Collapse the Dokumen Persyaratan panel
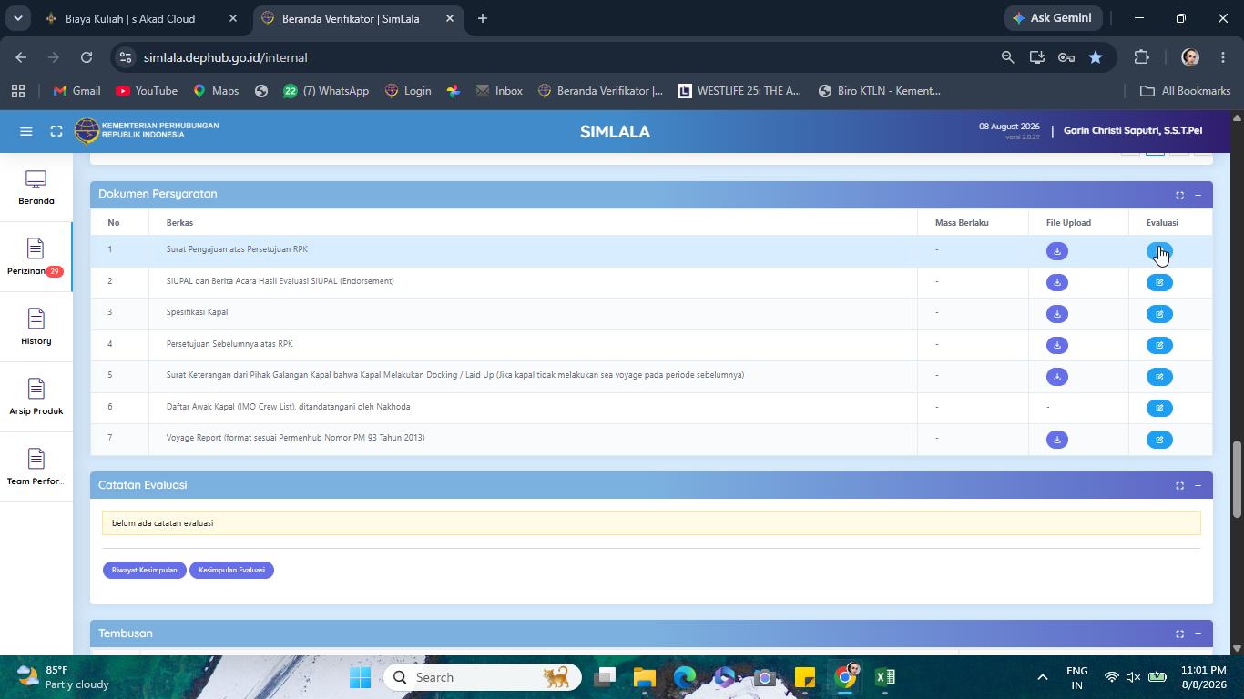Viewport: 1244px width, 699px height. click(1198, 195)
